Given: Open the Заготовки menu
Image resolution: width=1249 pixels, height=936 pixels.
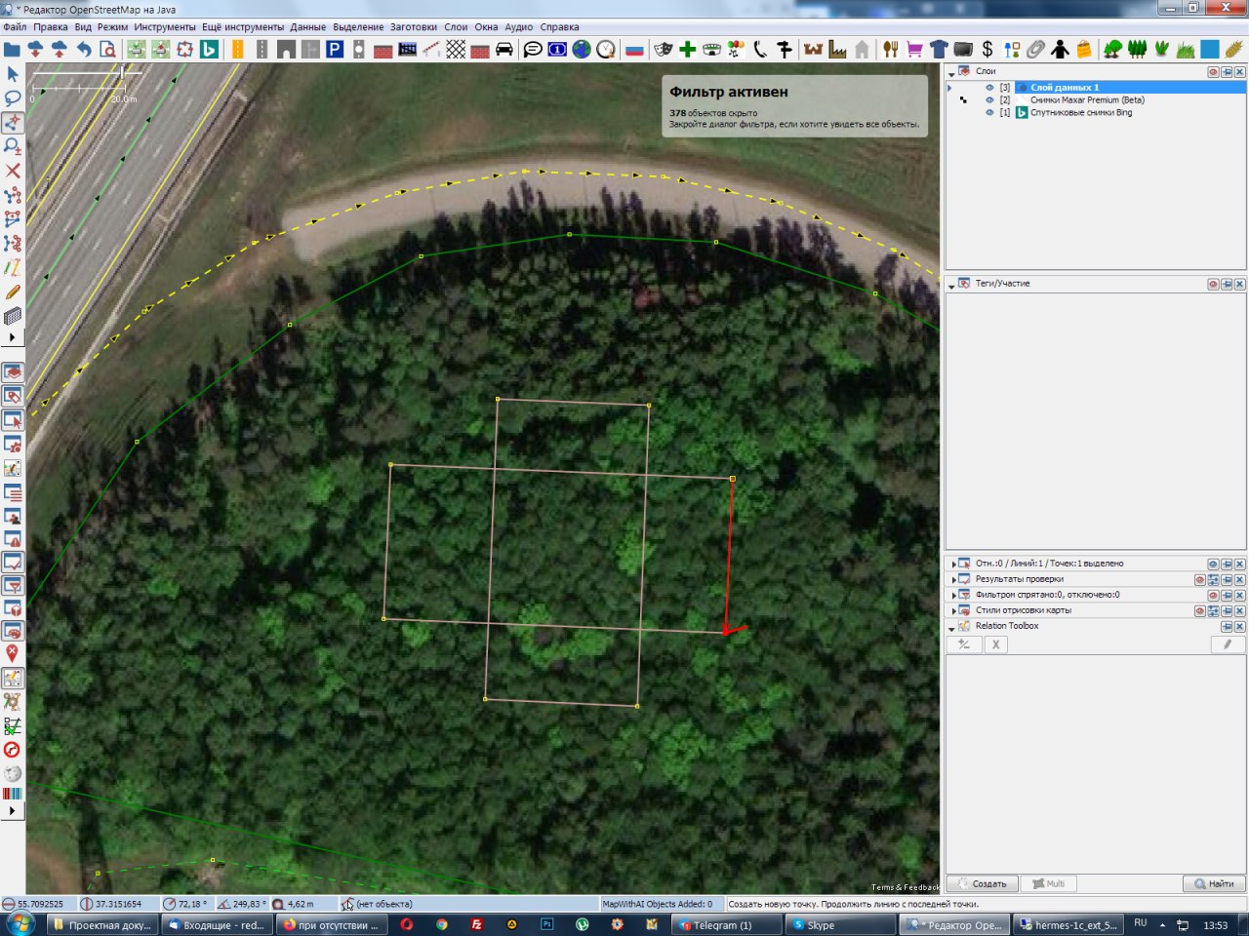Looking at the screenshot, I should click(414, 27).
